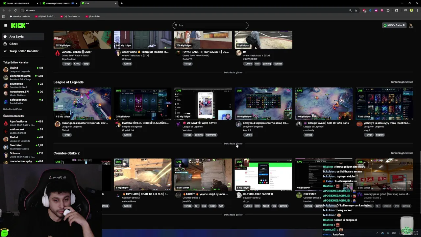This screenshot has width=421, height=237.
Task: Go back in browser history
Action: (x=4, y=10)
